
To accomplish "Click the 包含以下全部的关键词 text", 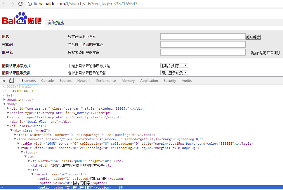I will pos(86,44).
